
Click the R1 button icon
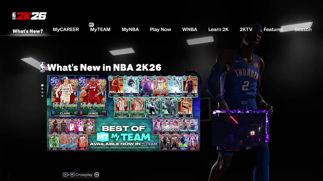tap(72, 174)
